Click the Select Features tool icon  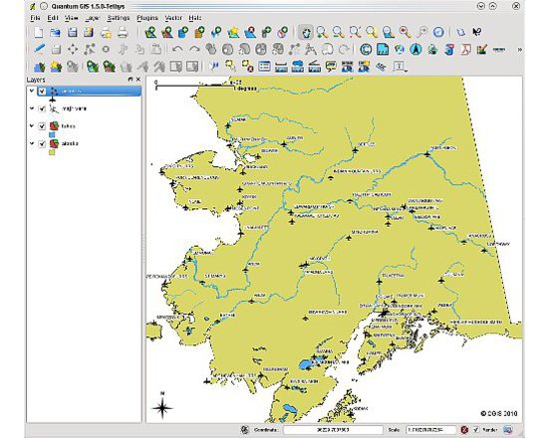point(231,67)
